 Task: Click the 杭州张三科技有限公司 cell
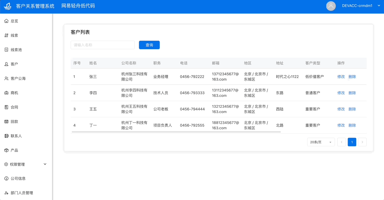pos(134,77)
